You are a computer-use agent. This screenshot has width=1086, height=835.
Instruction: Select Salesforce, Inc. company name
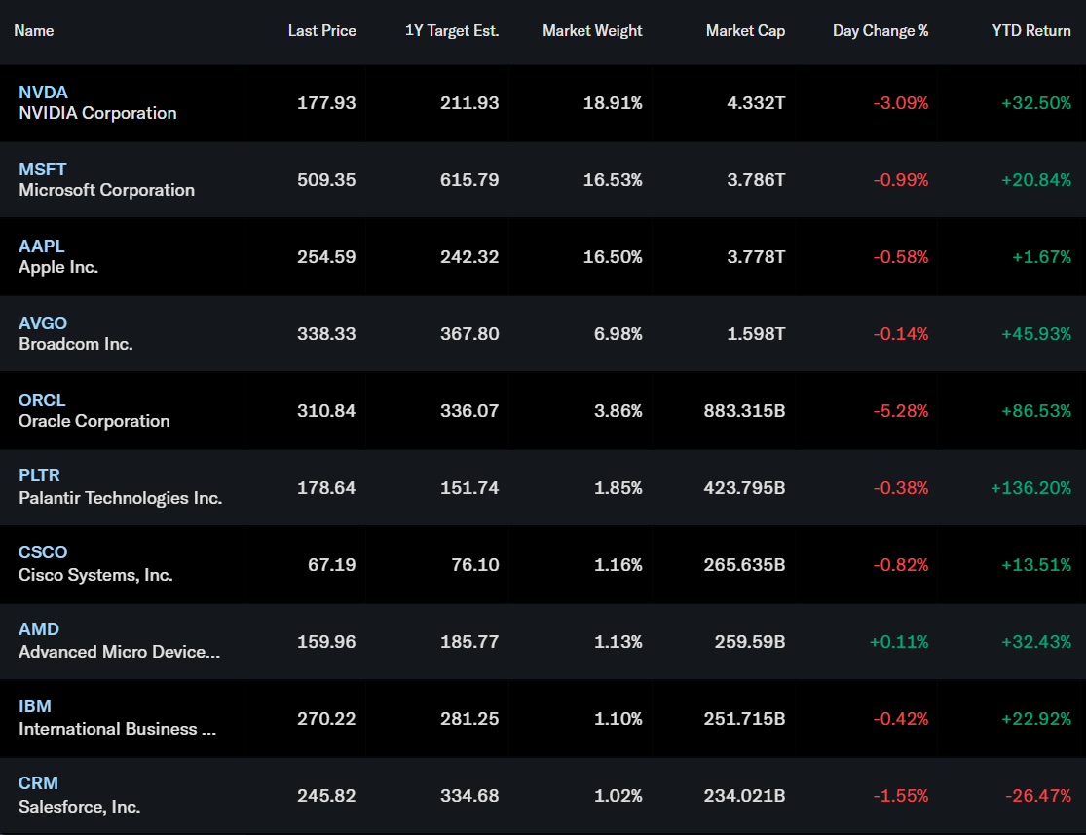pos(80,807)
